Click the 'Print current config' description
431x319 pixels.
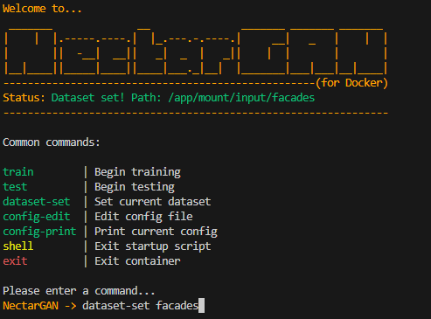coord(156,232)
